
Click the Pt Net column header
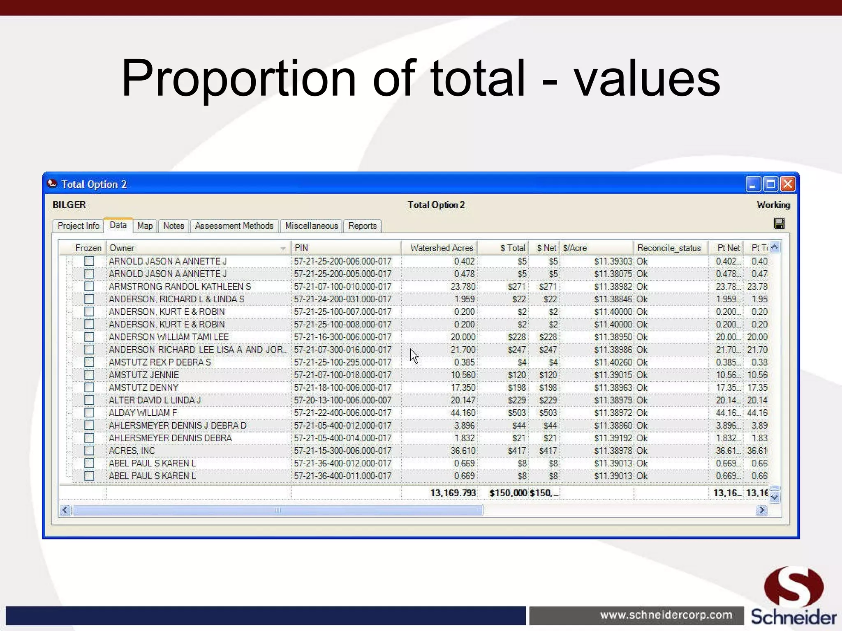[x=726, y=248]
